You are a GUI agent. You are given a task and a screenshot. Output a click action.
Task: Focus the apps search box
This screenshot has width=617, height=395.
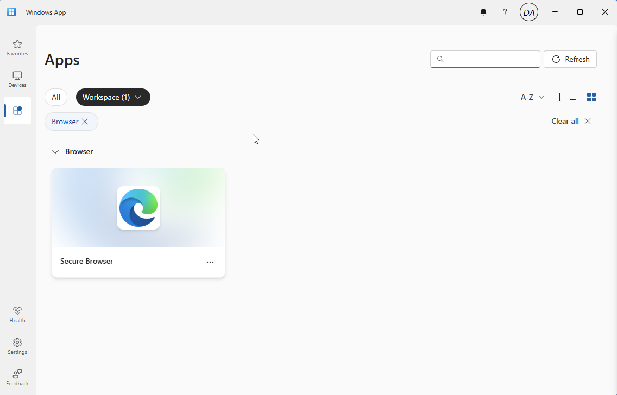pos(489,59)
